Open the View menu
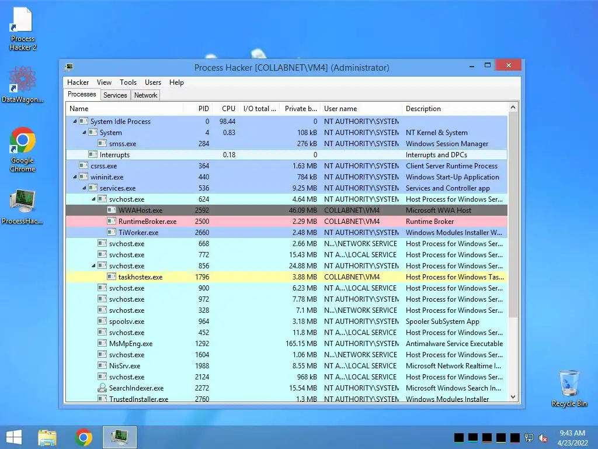 (104, 82)
